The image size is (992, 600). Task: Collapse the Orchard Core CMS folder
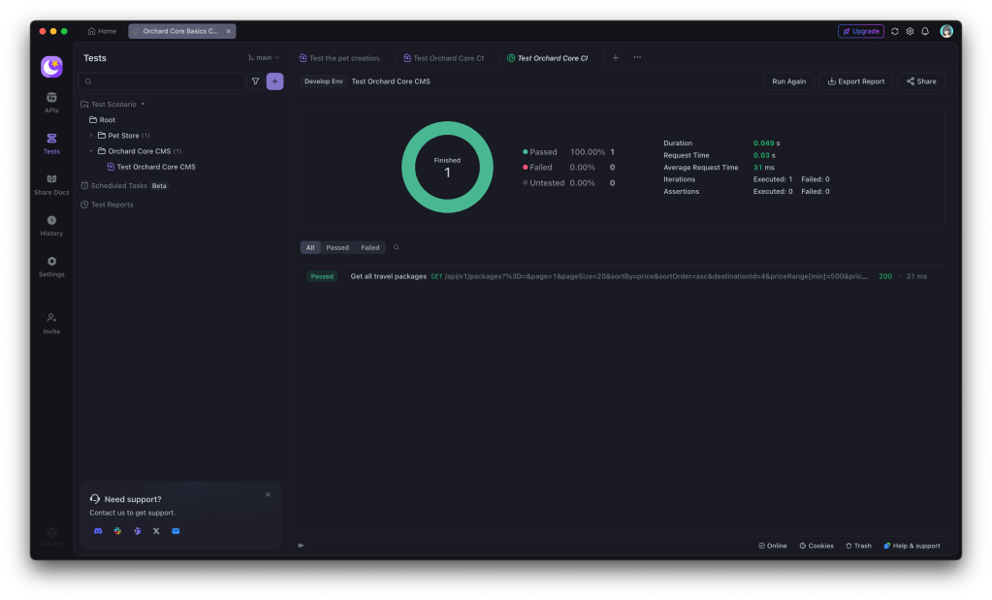pyautogui.click(x=91, y=151)
